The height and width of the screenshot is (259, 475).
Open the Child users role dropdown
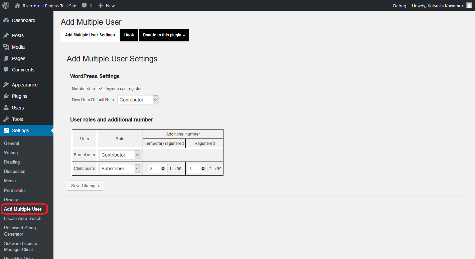120,169
